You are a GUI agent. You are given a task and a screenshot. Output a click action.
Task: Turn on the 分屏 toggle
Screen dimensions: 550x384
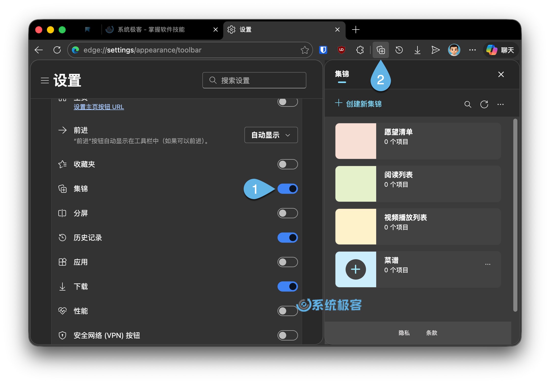click(287, 213)
